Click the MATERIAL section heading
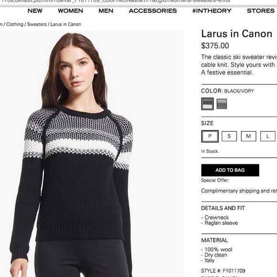This screenshot has height=277, width=277. tap(214, 240)
